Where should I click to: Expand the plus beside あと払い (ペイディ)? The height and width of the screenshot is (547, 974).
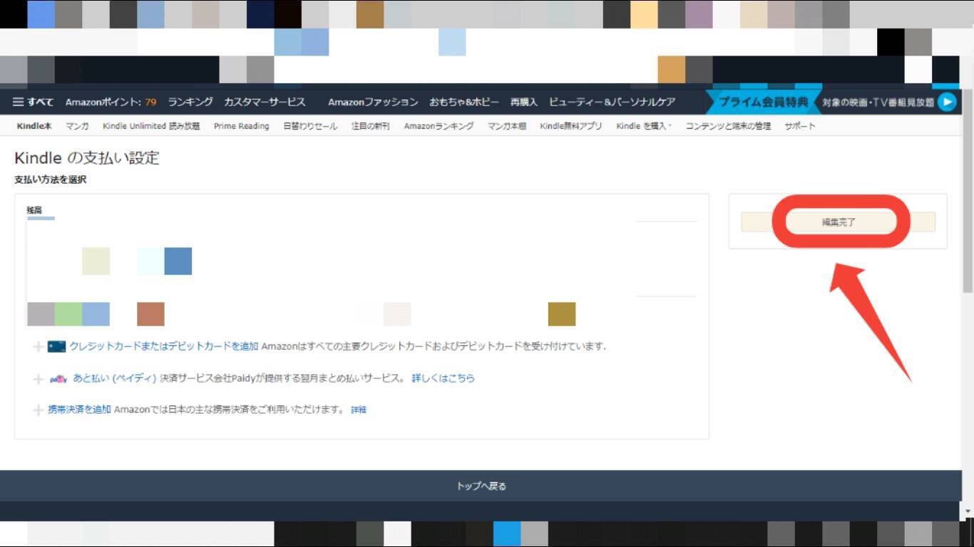click(39, 379)
